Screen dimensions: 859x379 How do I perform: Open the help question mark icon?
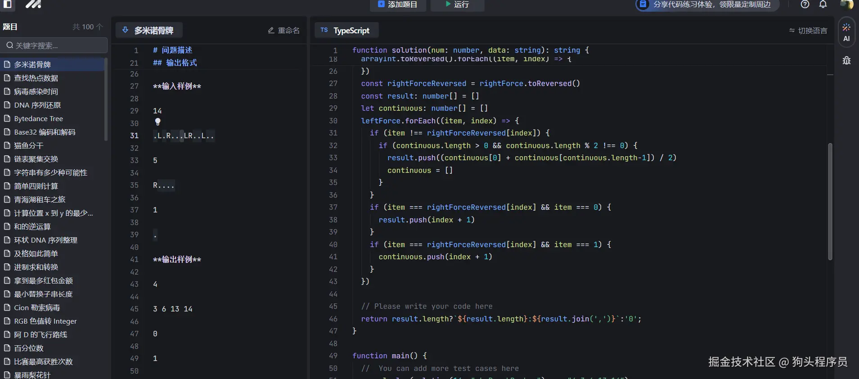(805, 5)
